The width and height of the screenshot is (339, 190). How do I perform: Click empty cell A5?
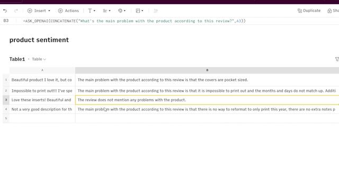pos(42,118)
